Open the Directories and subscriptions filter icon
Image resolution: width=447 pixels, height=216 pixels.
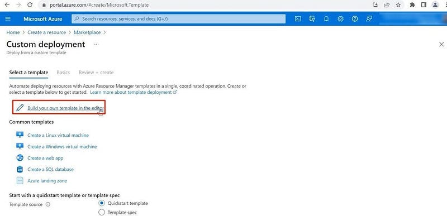point(312,19)
